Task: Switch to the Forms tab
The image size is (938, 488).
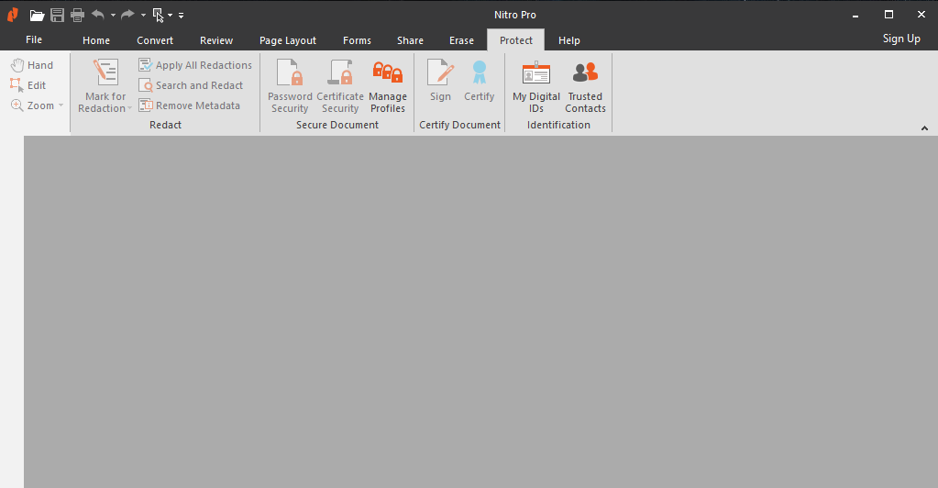Action: [x=357, y=40]
